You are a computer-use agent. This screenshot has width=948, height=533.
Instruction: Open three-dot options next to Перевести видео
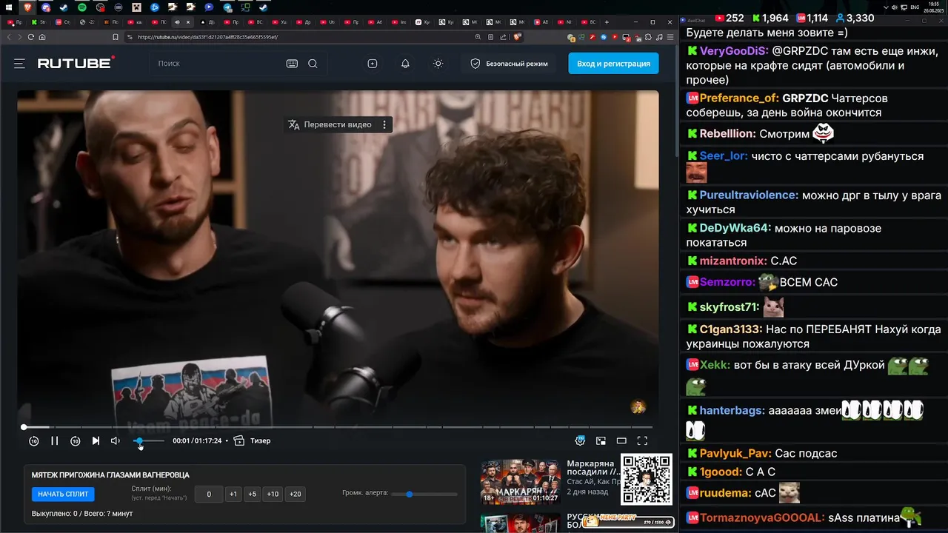coord(384,124)
